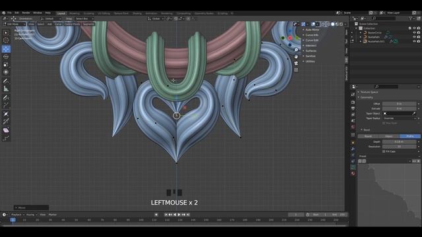Click the Resolution value field

click(400, 146)
